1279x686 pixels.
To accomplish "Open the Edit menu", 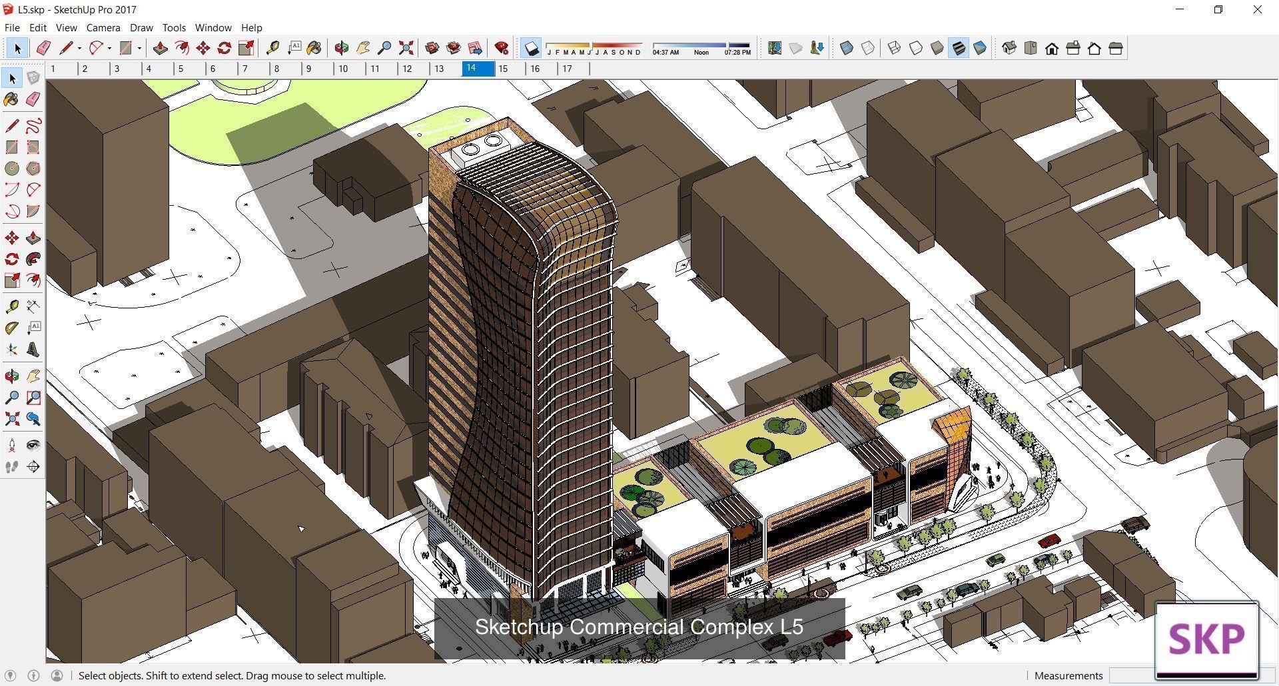I will (37, 27).
